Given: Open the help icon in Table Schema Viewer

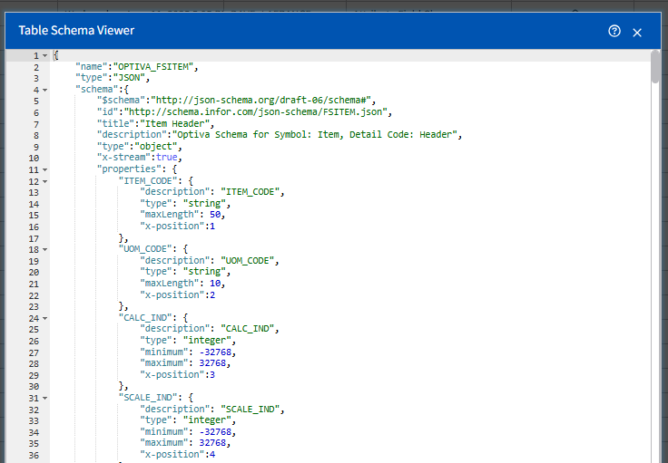Looking at the screenshot, I should pyautogui.click(x=614, y=31).
